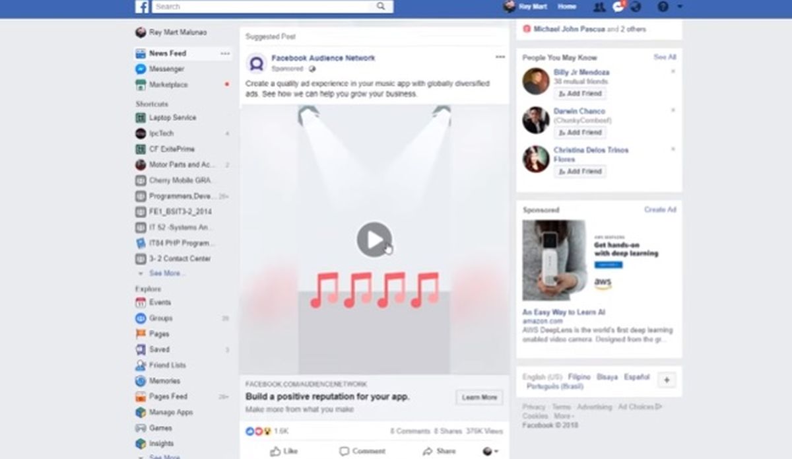Click the Learn More button
The image size is (792, 459).
point(479,398)
